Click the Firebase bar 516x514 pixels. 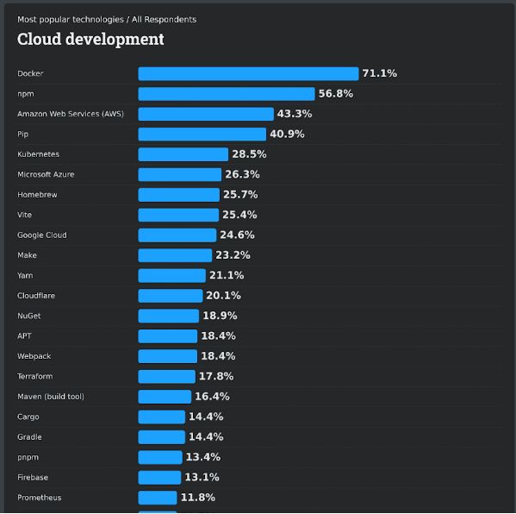159,478
